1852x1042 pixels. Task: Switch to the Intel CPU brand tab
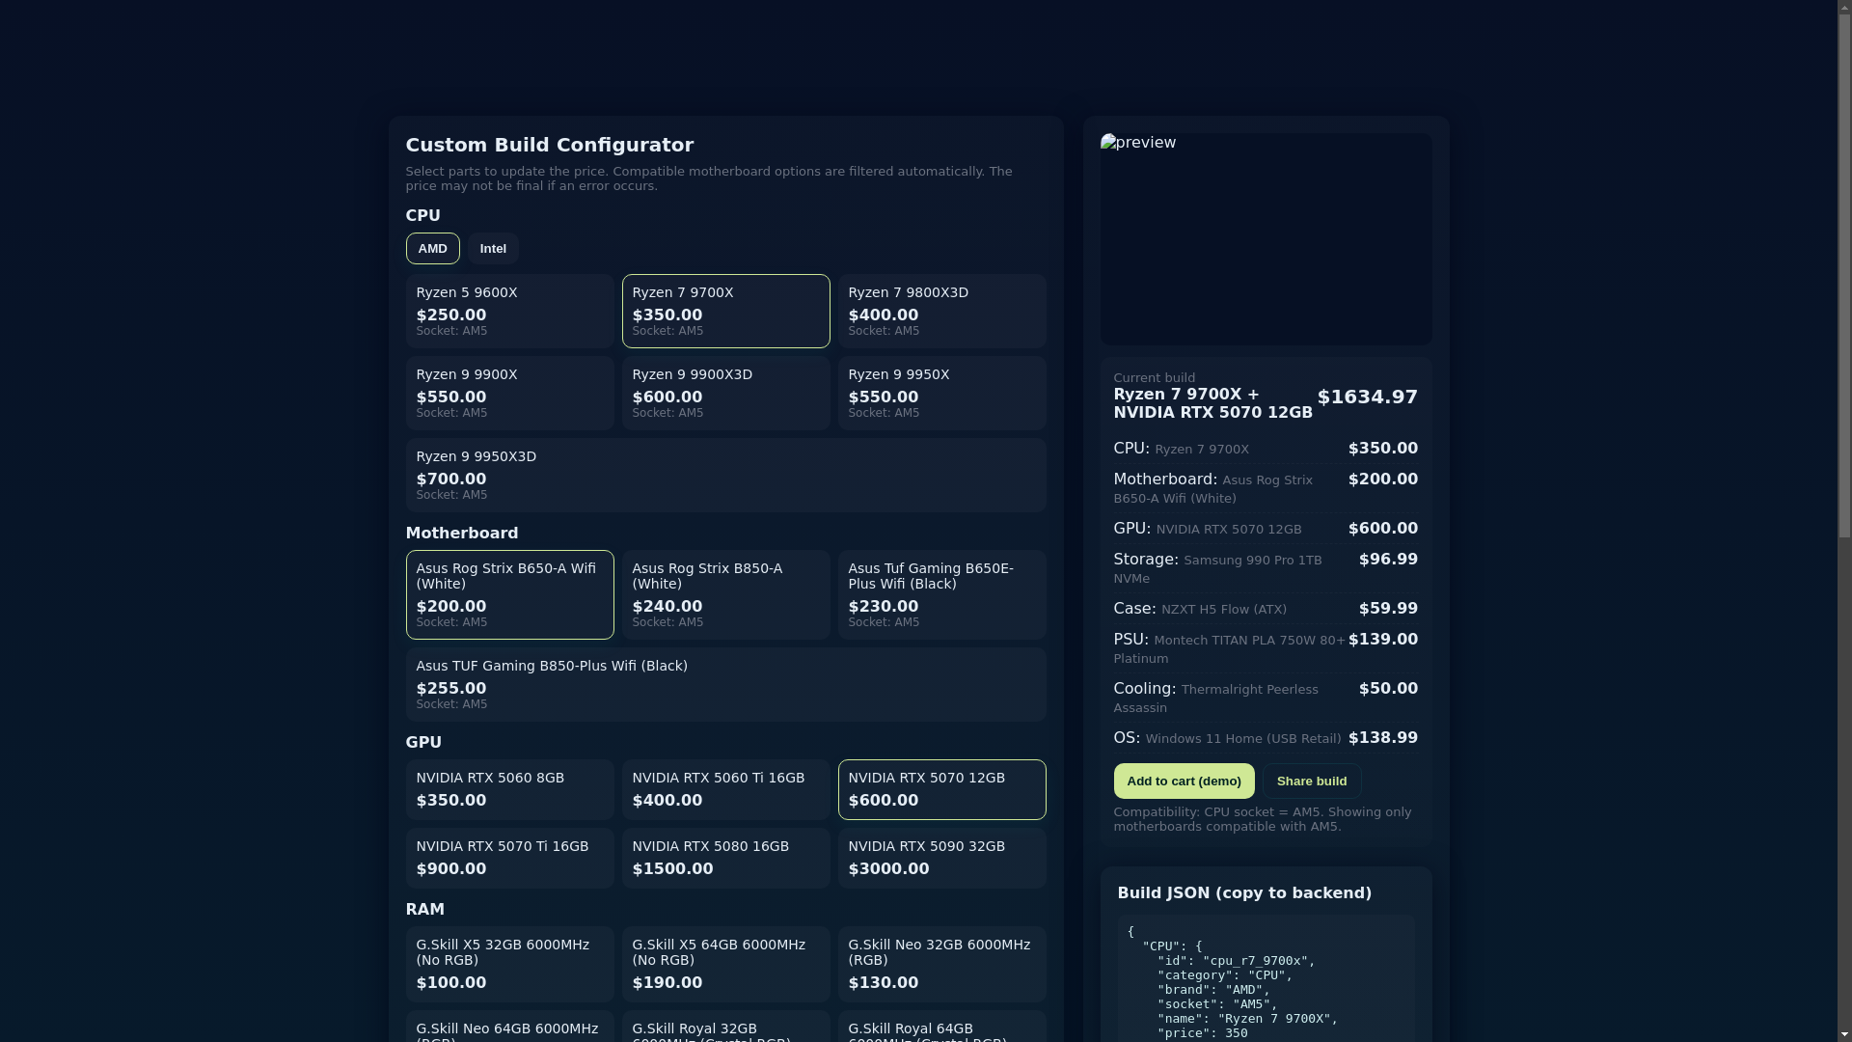coord(493,249)
